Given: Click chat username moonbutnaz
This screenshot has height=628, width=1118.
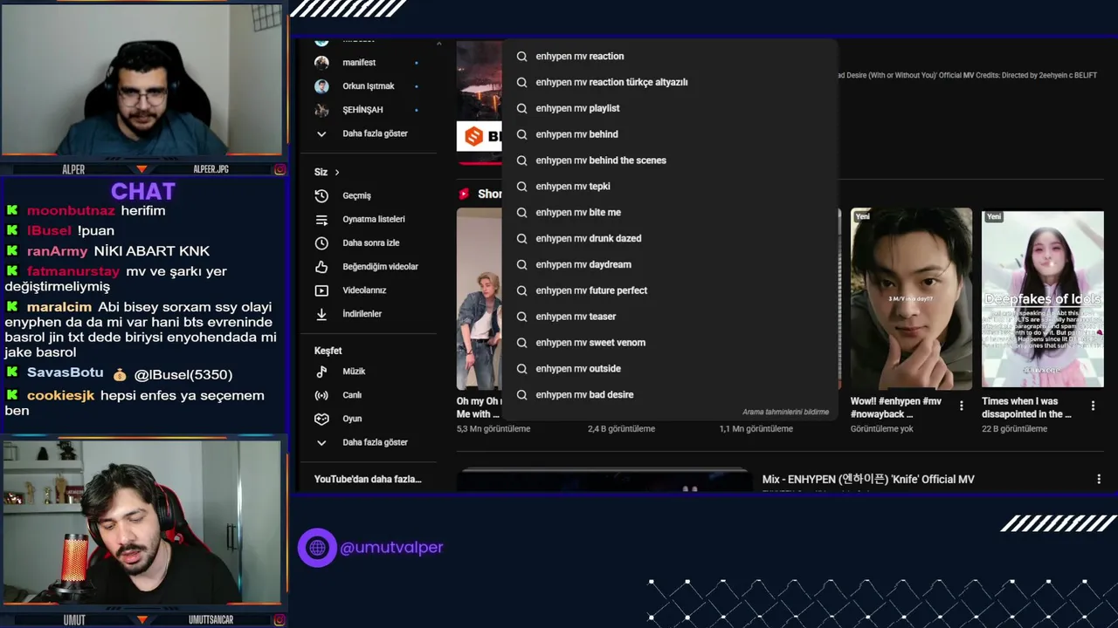Looking at the screenshot, I should (71, 210).
